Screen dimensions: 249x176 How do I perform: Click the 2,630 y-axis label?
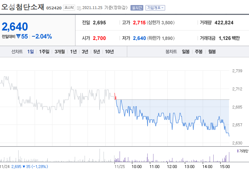coord(237,143)
